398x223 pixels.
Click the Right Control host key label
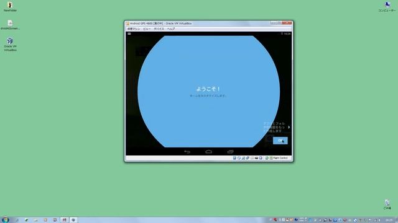280,158
